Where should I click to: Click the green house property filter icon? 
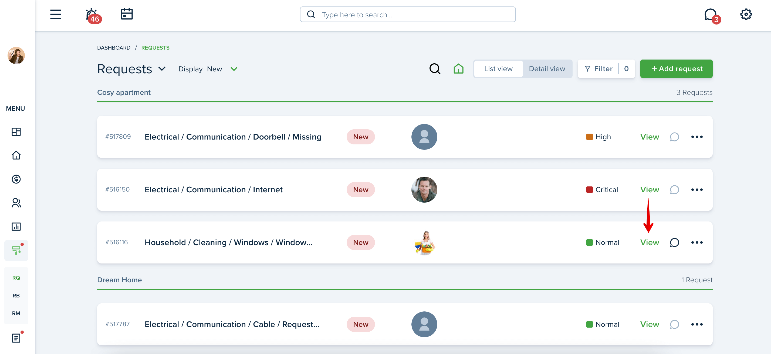[x=458, y=69]
